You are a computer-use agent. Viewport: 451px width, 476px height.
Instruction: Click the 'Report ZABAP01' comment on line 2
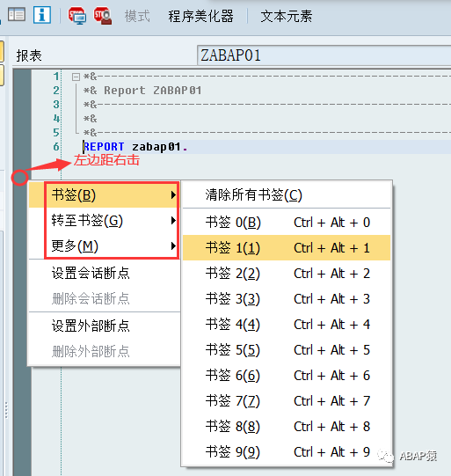[x=153, y=90]
